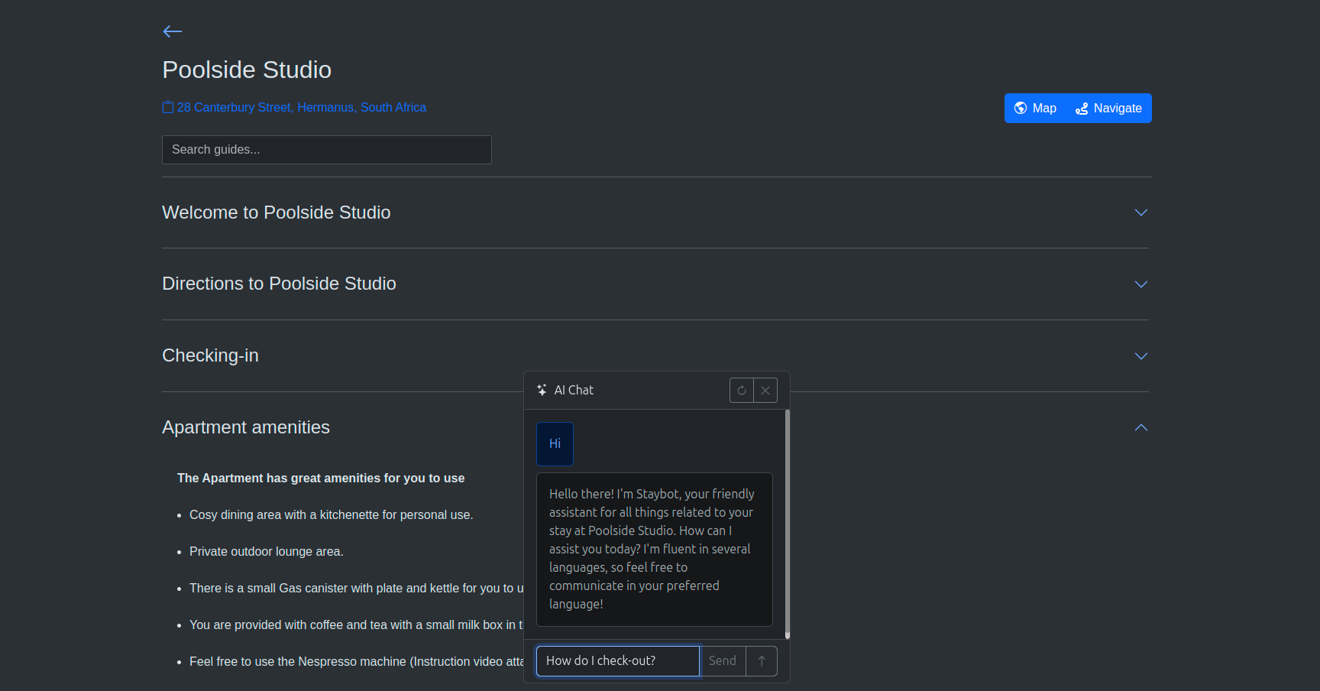
Task: Collapse the Apartment amenities section chevron
Action: (1141, 427)
